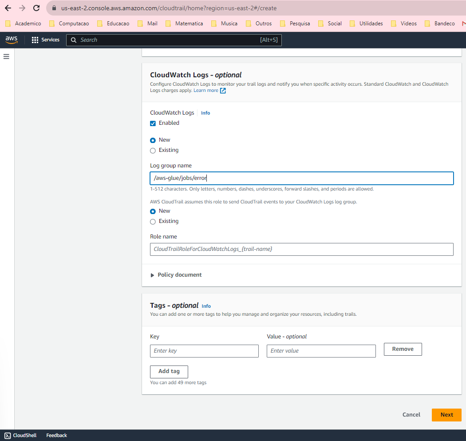Choose the New role radio button
Viewport: 466px width, 441px height.
tap(153, 211)
